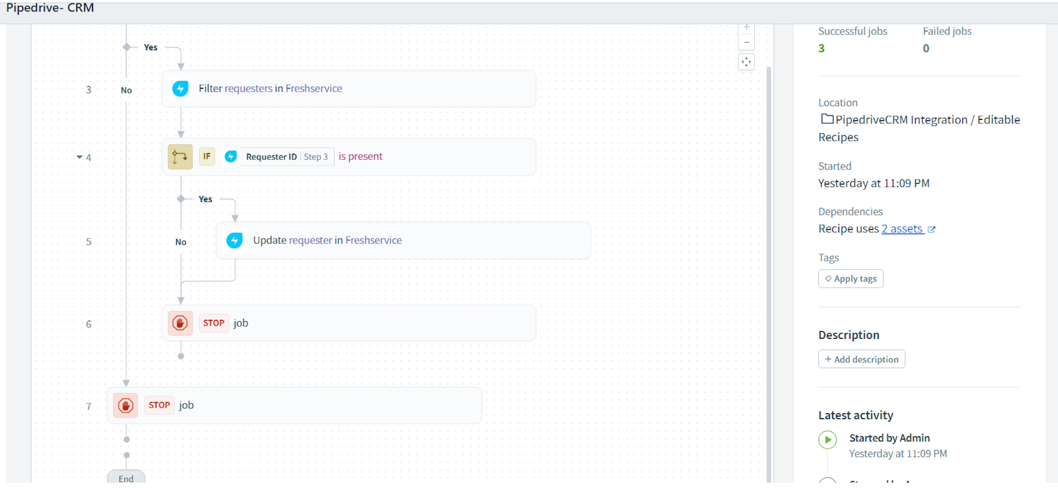This screenshot has width=1058, height=490.
Task: Collapse step 4 using the arrow beside its number
Action: [x=80, y=157]
